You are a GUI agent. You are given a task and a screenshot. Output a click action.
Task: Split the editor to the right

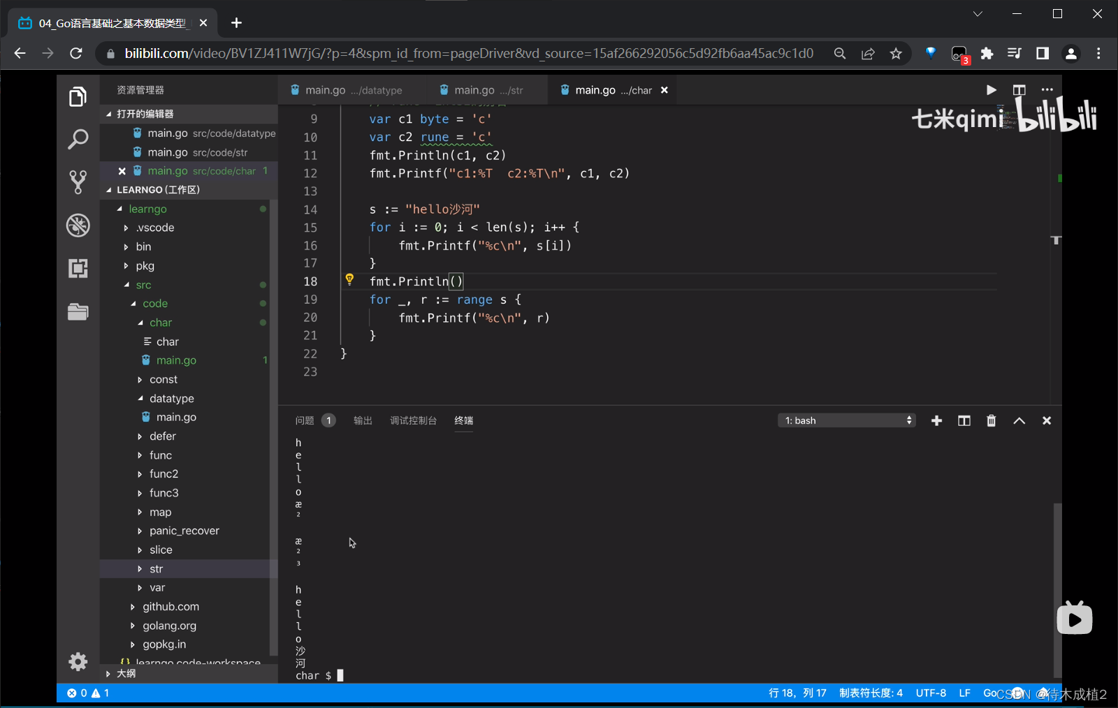(1019, 90)
